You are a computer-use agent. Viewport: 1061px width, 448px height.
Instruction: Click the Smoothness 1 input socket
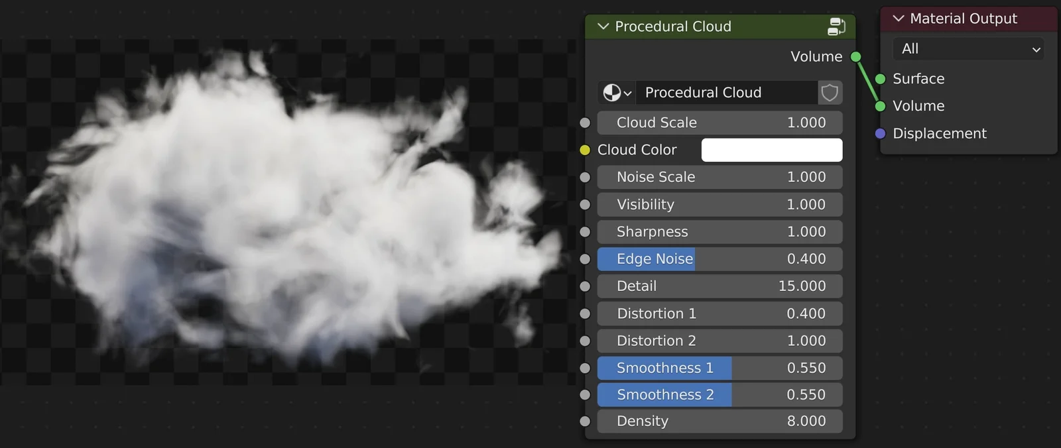[585, 368]
